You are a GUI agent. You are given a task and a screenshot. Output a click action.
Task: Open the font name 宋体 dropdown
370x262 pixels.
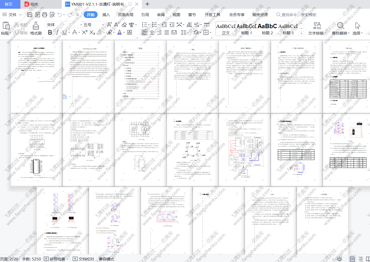click(x=81, y=25)
